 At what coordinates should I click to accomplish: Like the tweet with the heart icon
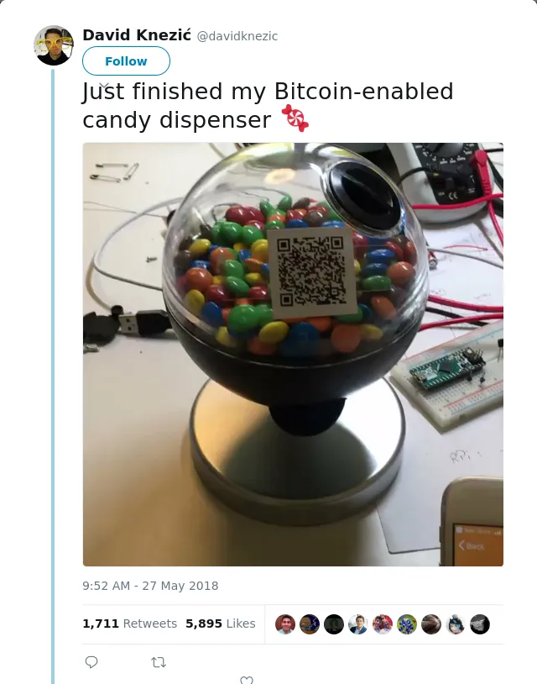pos(247,680)
